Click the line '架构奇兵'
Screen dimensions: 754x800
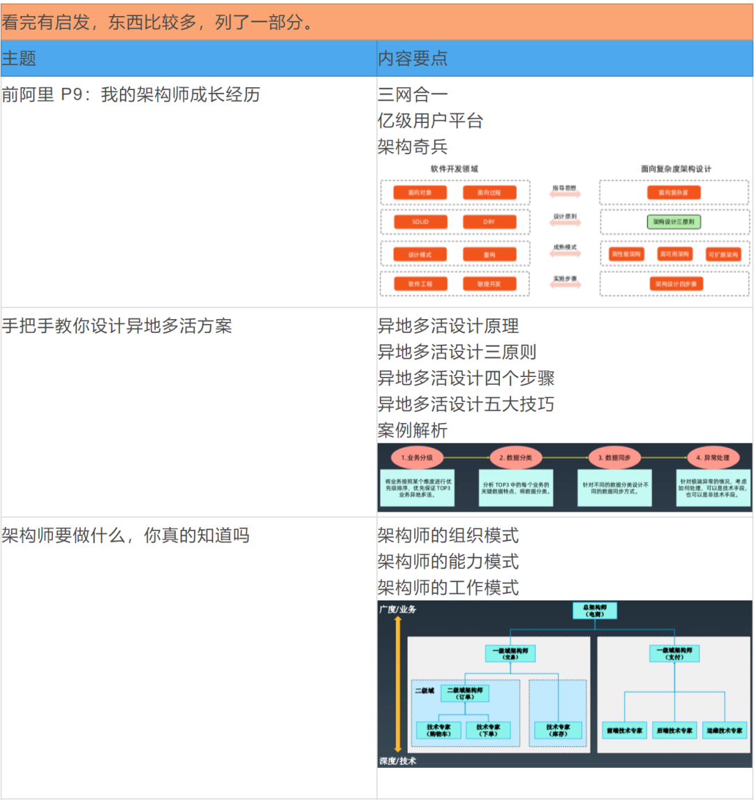click(413, 147)
